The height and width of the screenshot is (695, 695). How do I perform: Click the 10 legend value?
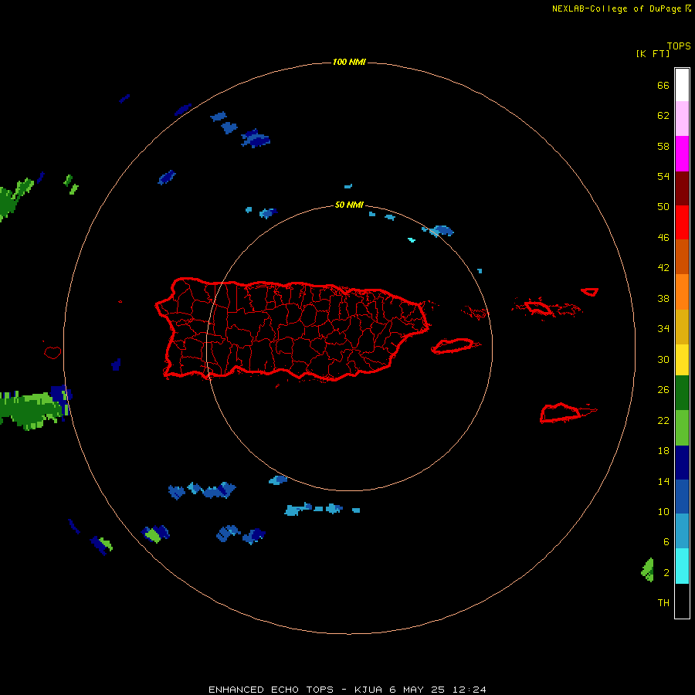pyautogui.click(x=663, y=512)
